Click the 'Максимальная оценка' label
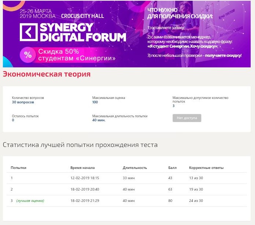 109,98
